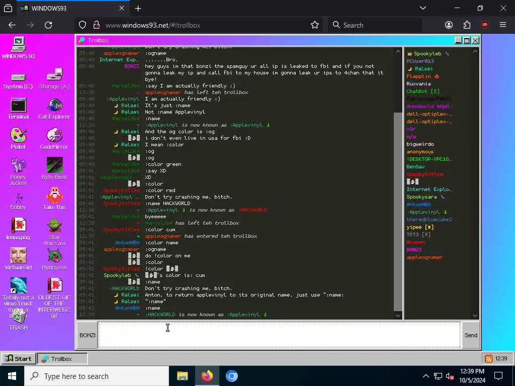The width and height of the screenshot is (515, 386).
Task: Click the Firefox Search box
Action: pos(375,25)
